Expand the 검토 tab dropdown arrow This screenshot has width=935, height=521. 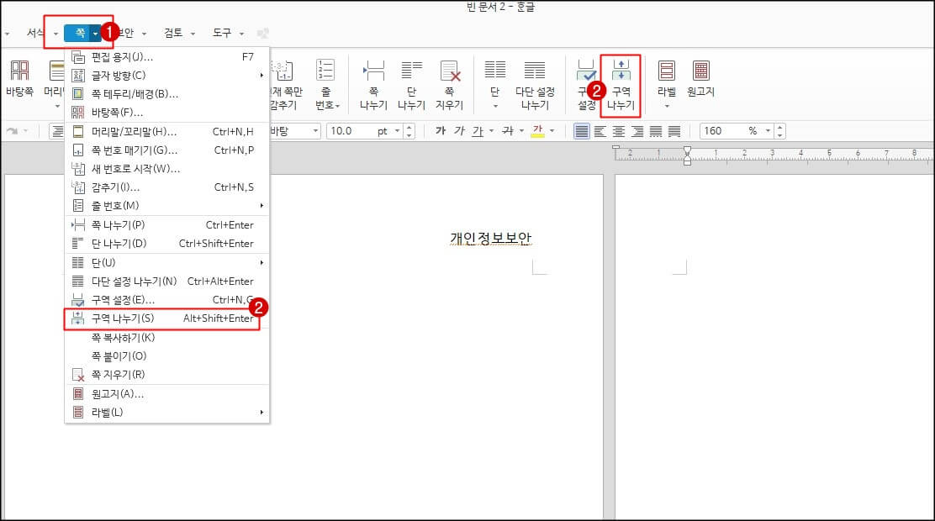193,34
